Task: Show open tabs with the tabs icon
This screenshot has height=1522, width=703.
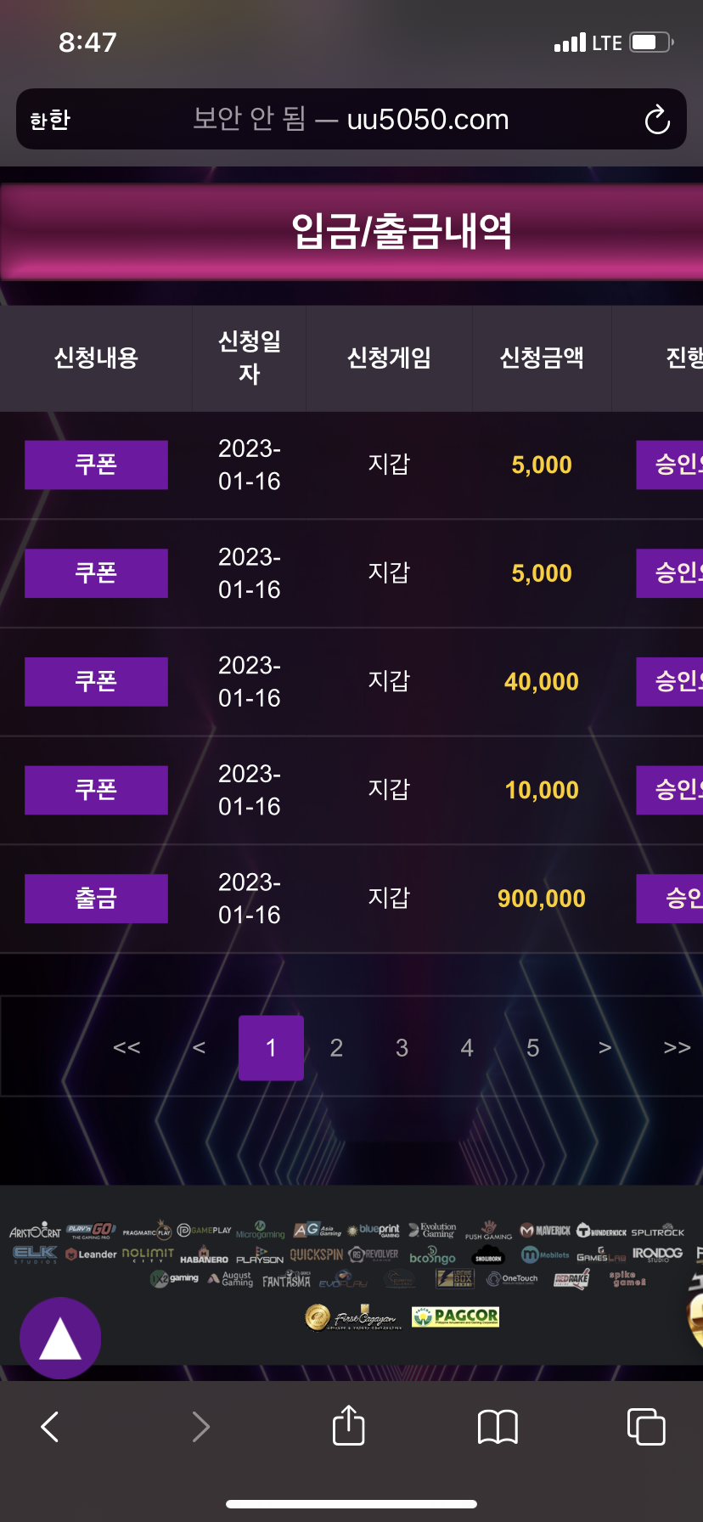Action: click(646, 1426)
